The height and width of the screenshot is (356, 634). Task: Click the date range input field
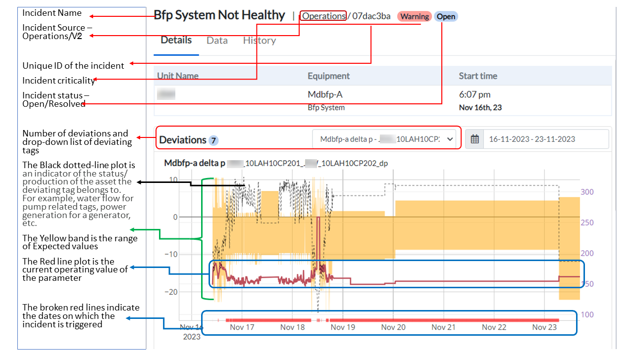pos(545,139)
